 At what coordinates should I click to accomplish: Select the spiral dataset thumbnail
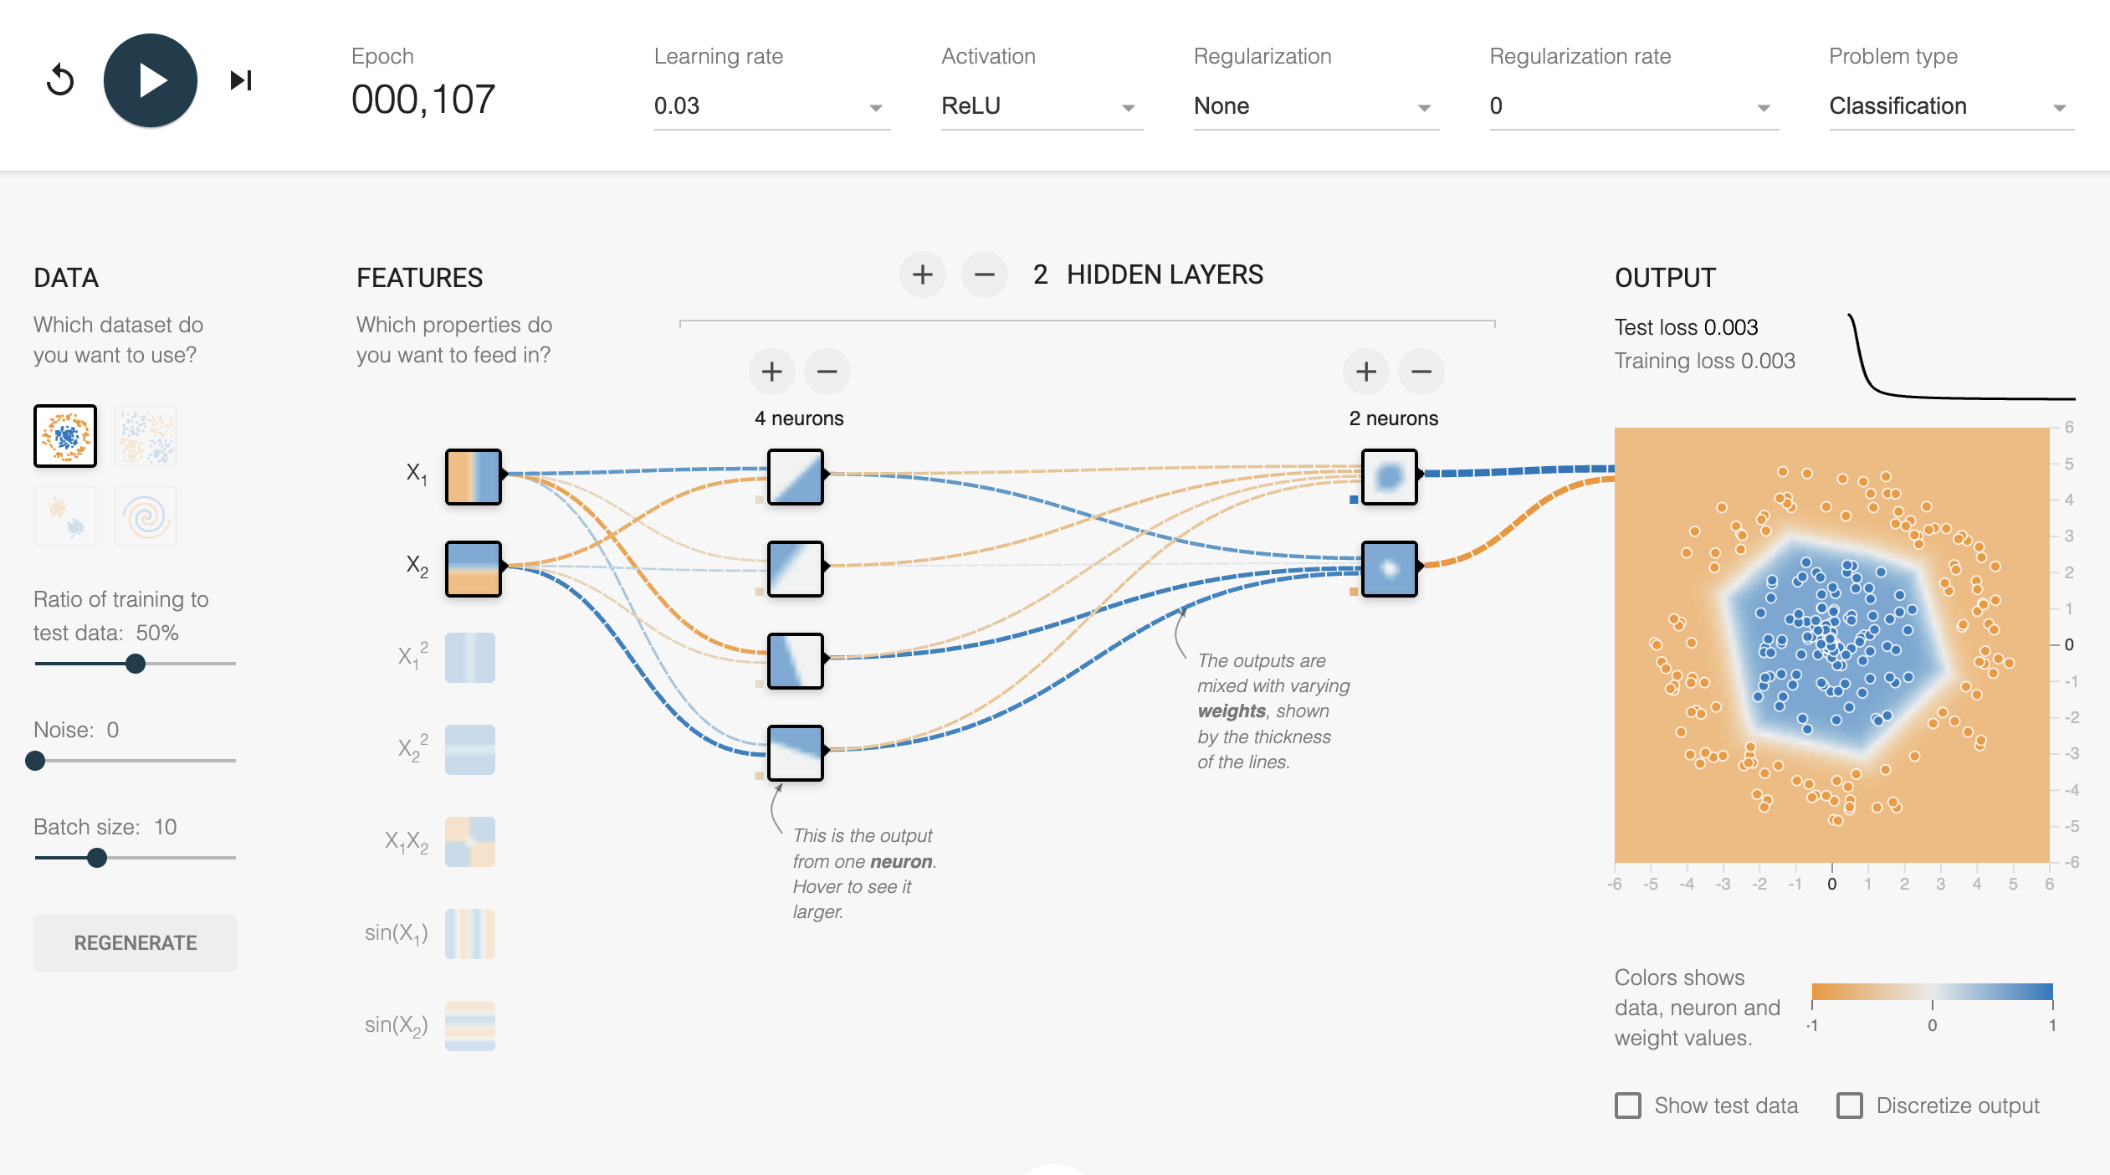tap(146, 516)
